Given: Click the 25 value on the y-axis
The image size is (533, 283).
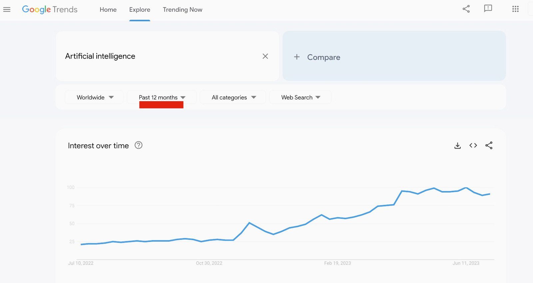Looking at the screenshot, I should (72, 241).
